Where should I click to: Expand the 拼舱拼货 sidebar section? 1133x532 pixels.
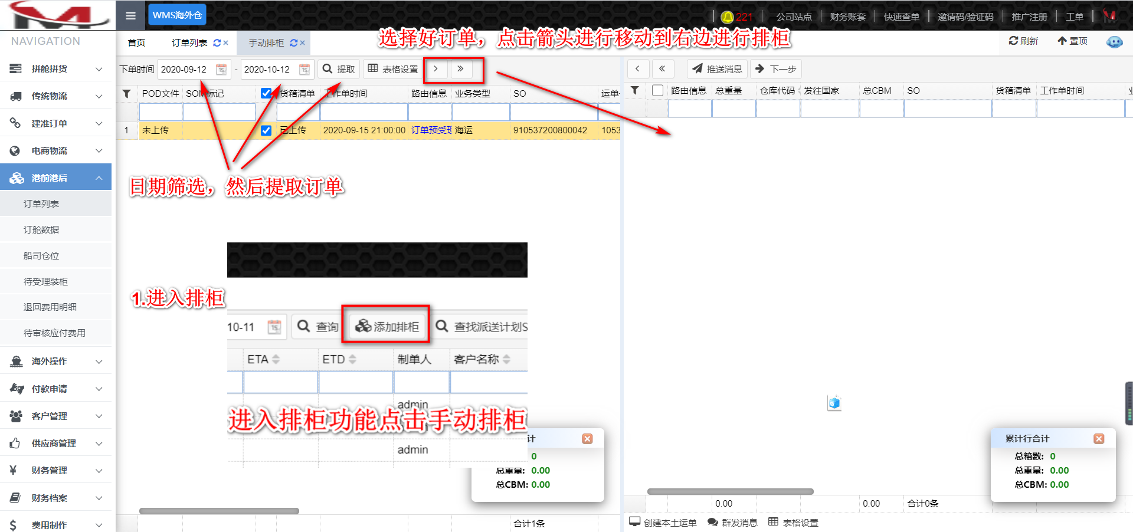coord(56,69)
